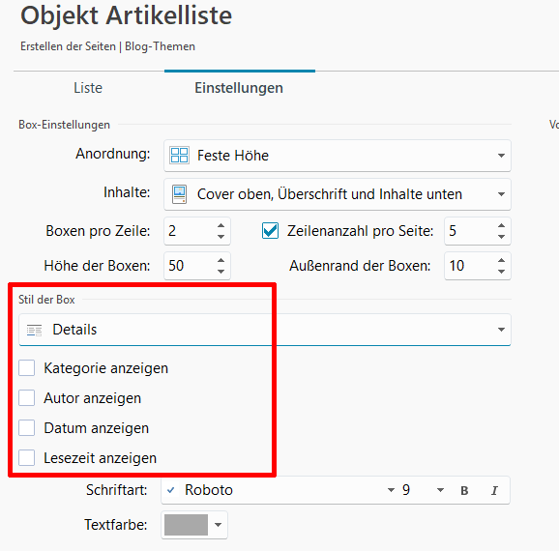Click the Italic font style icon

click(494, 490)
